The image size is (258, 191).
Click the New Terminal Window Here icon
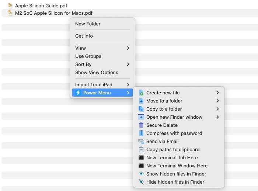[x=141, y=166]
